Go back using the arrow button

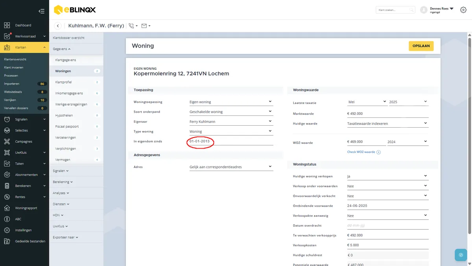(58, 26)
